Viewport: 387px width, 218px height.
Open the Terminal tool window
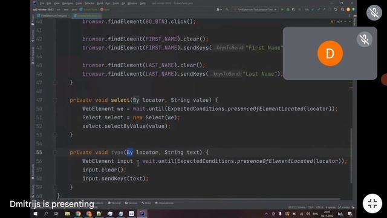[114, 203]
